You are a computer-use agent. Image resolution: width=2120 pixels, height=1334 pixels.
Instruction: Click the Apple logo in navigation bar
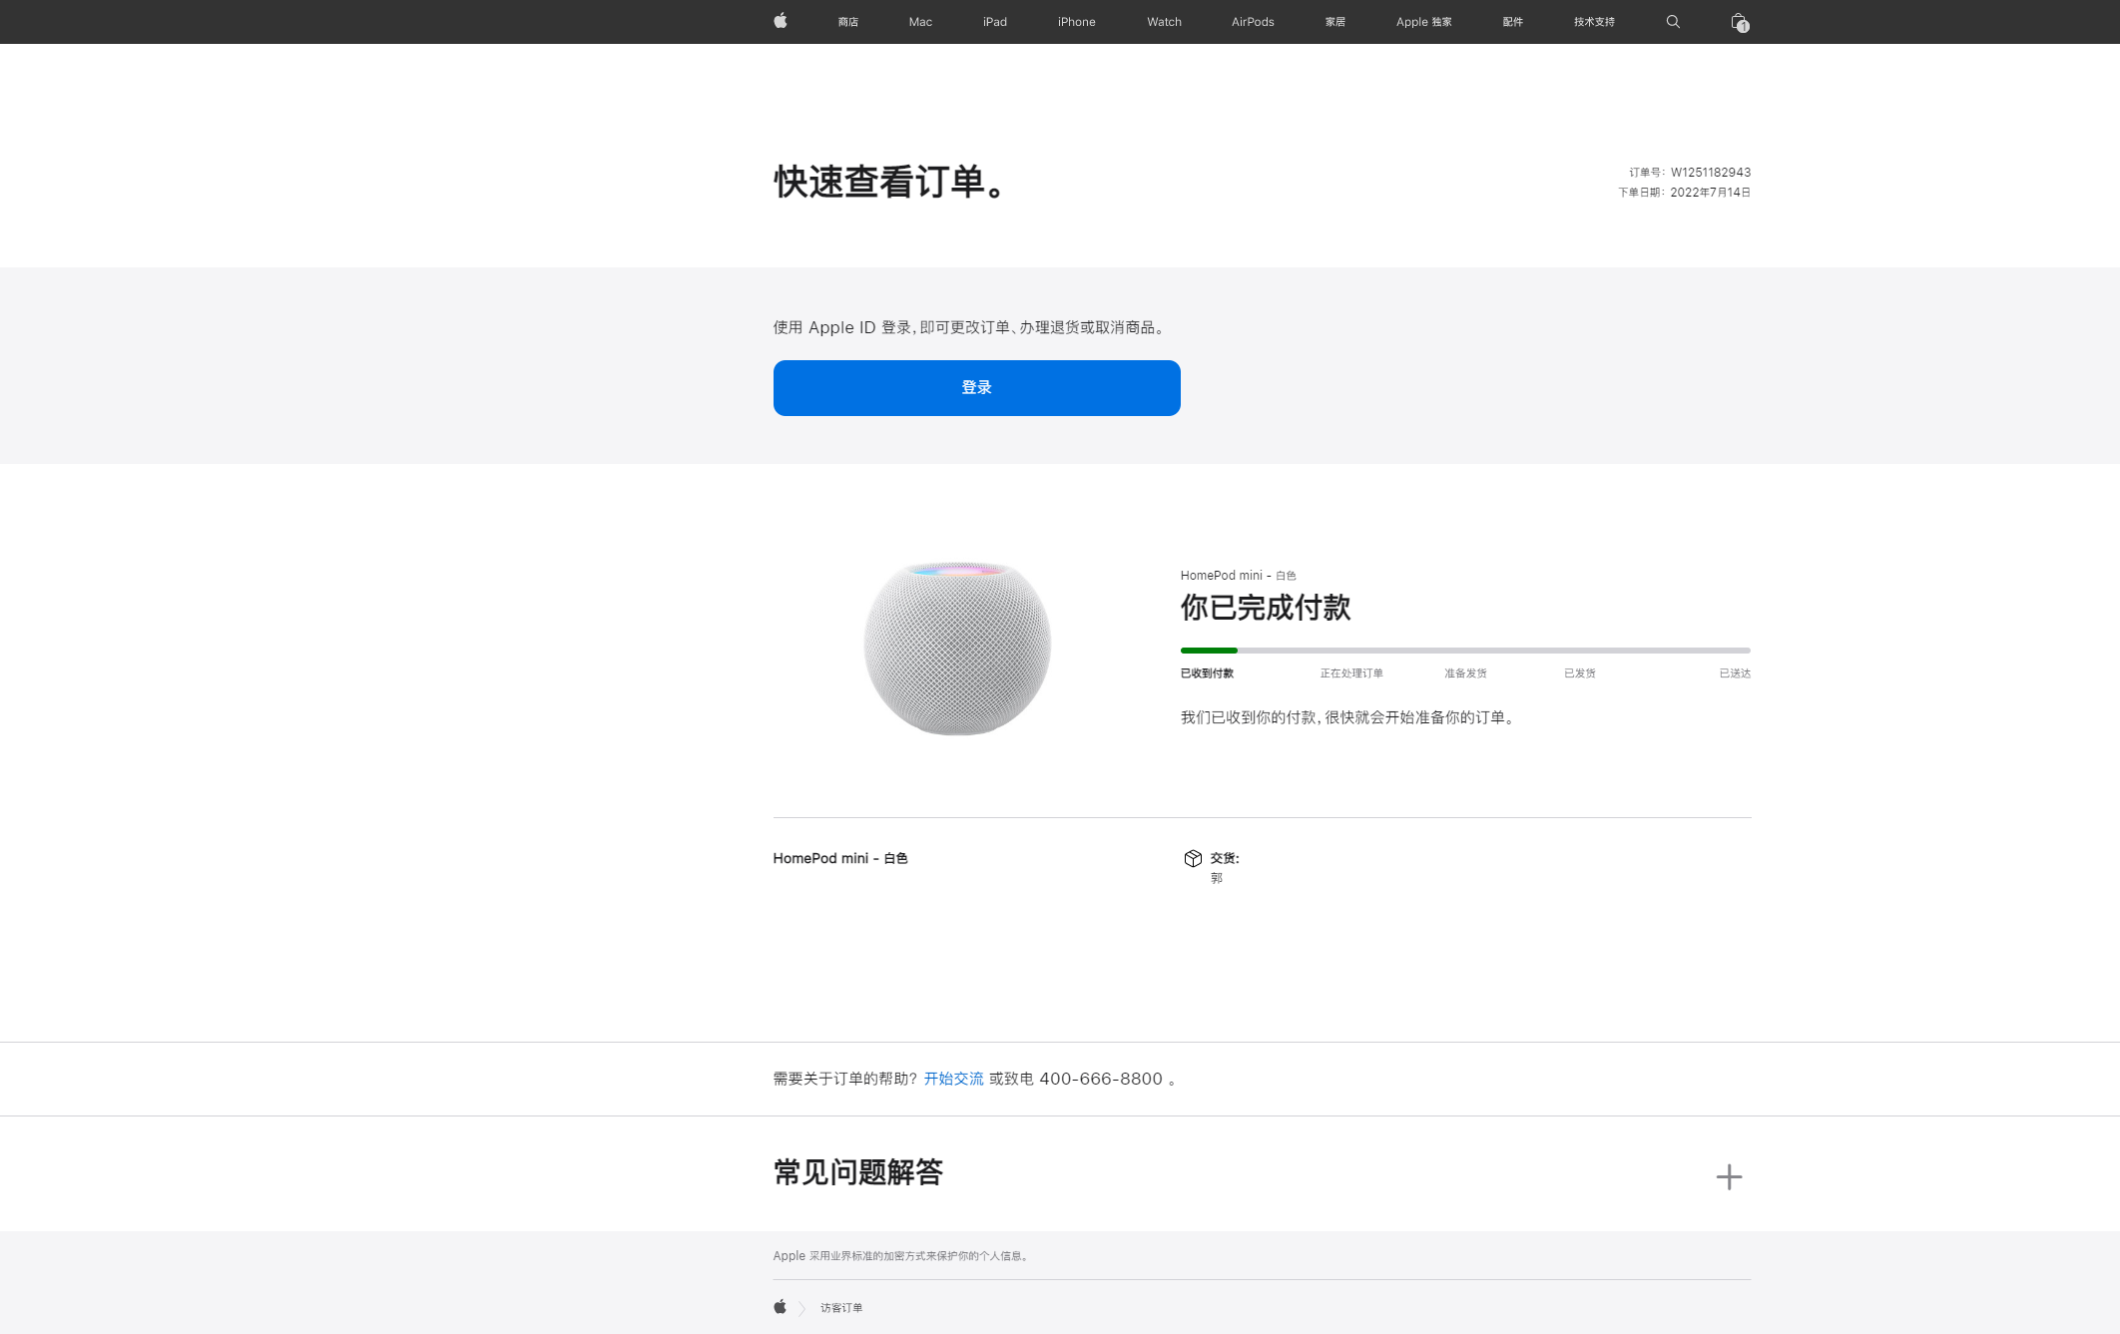coord(780,21)
